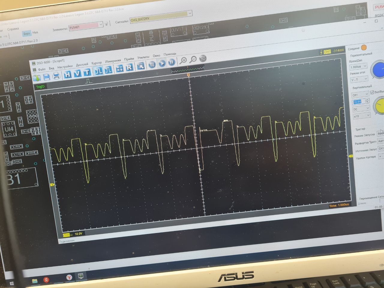Select the H horizontal settings icon
The width and height of the screenshot is (384, 288).
(x=67, y=74)
